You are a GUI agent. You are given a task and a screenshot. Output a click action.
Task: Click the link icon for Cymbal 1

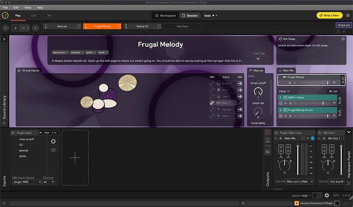pyautogui.click(x=212, y=110)
